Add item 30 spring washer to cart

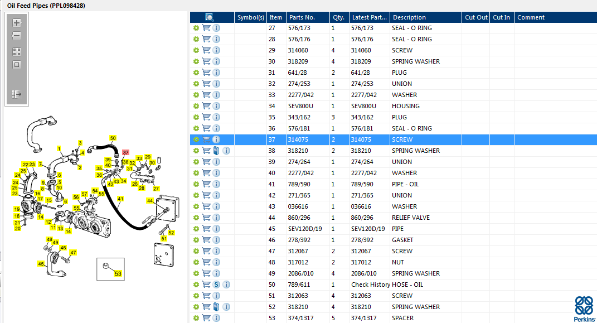click(x=206, y=61)
